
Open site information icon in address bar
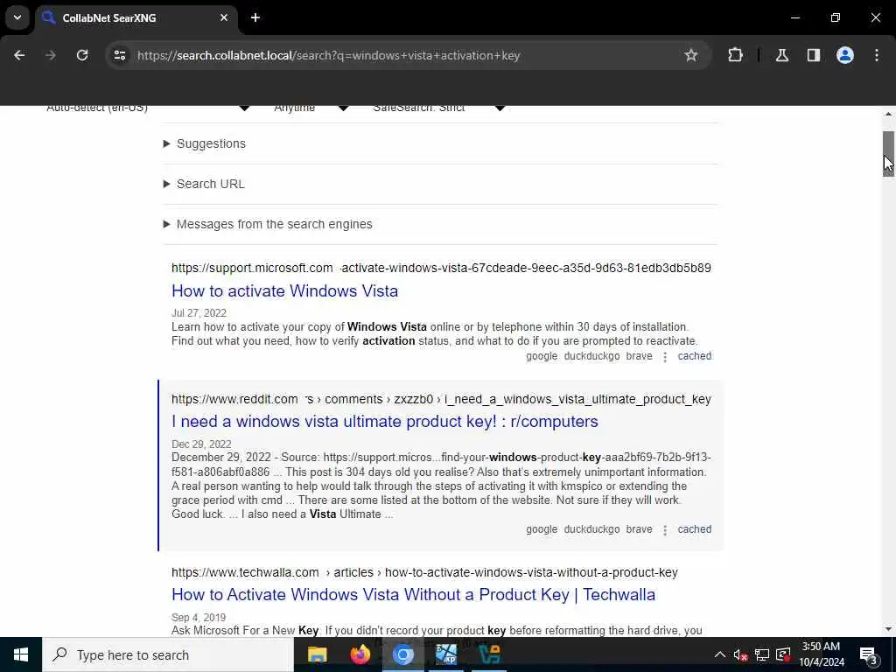(119, 55)
